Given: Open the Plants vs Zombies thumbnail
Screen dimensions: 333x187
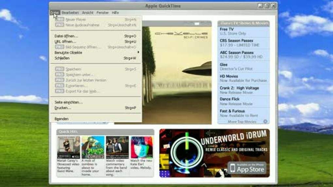Looking at the screenshot, I should coord(93,147).
